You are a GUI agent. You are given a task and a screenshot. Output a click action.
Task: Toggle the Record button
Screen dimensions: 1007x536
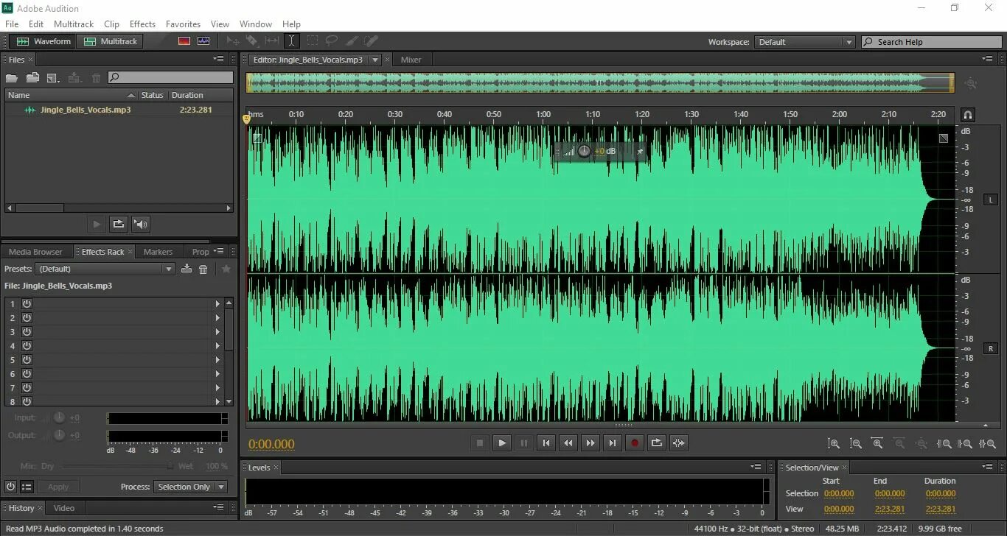[x=635, y=442]
